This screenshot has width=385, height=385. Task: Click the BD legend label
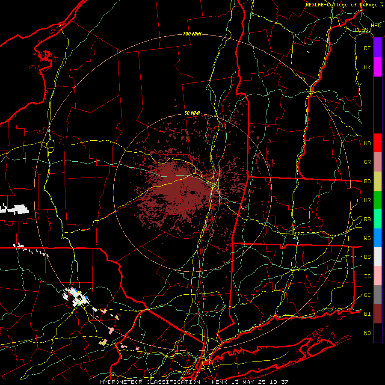(367, 181)
